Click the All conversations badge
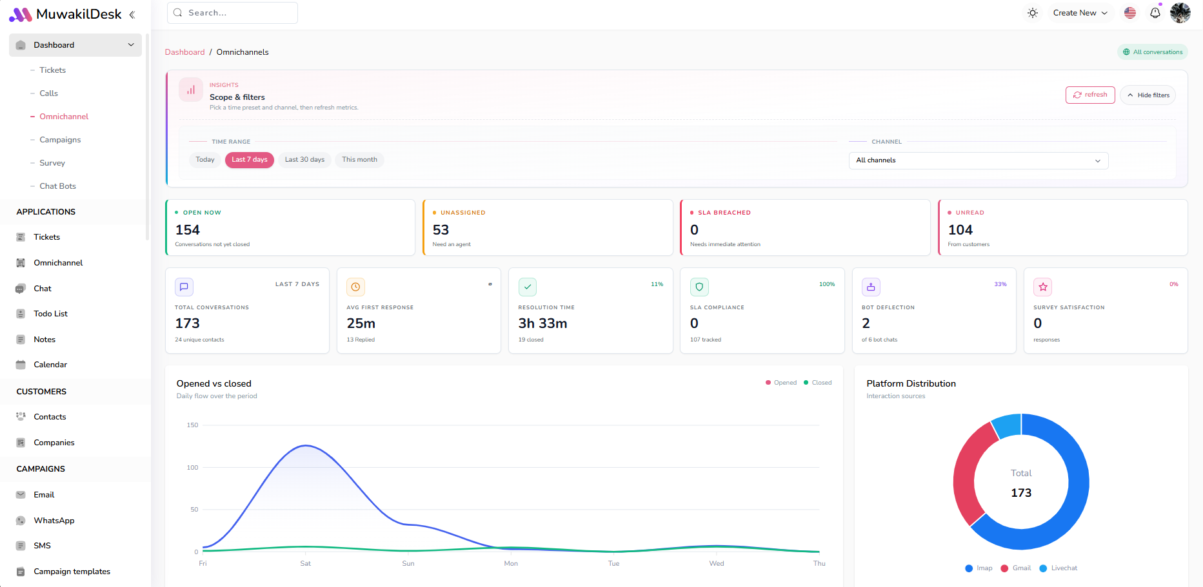This screenshot has width=1203, height=587. [1153, 52]
